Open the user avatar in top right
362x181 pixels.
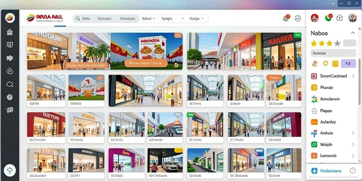pos(352,18)
